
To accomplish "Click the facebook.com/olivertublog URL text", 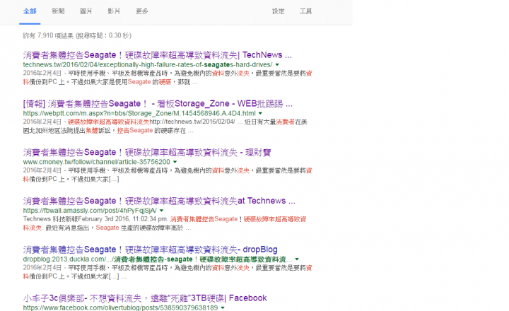I will click(x=120, y=307).
